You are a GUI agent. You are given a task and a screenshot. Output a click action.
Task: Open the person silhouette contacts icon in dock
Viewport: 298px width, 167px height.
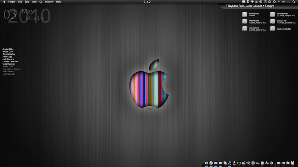click(234, 163)
